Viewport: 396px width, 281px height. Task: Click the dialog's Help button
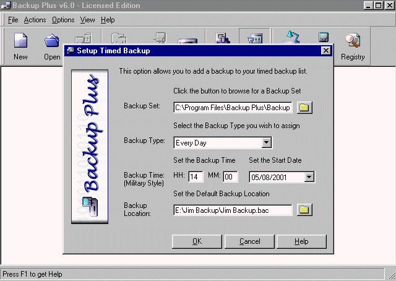[301, 241]
